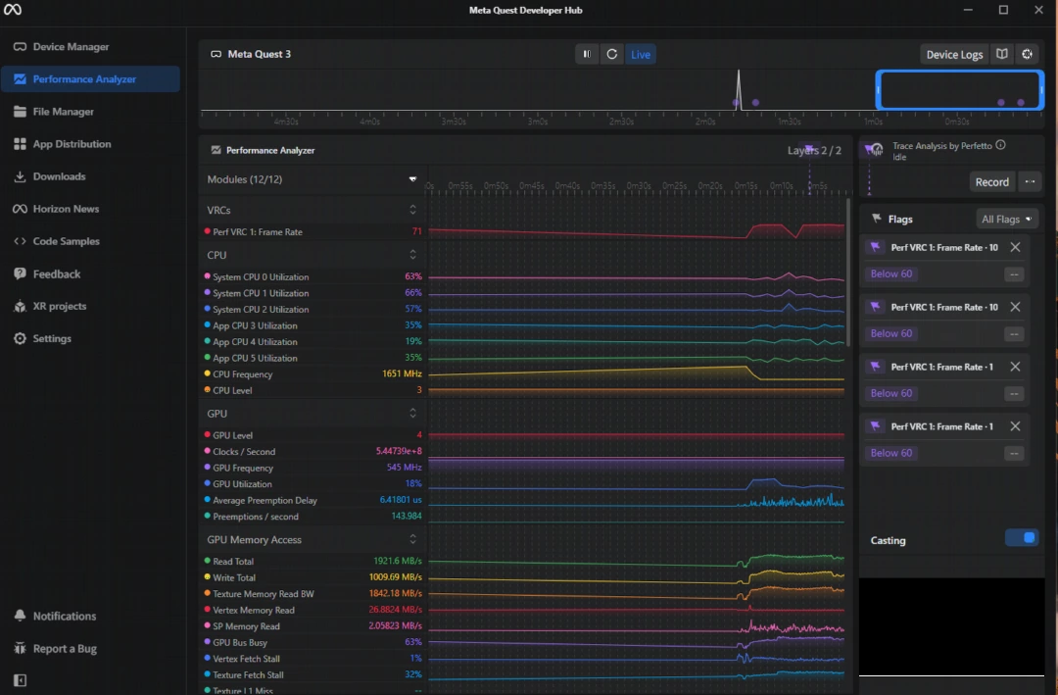This screenshot has height=695, width=1058.
Task: Open more options next to Record
Action: [1030, 181]
